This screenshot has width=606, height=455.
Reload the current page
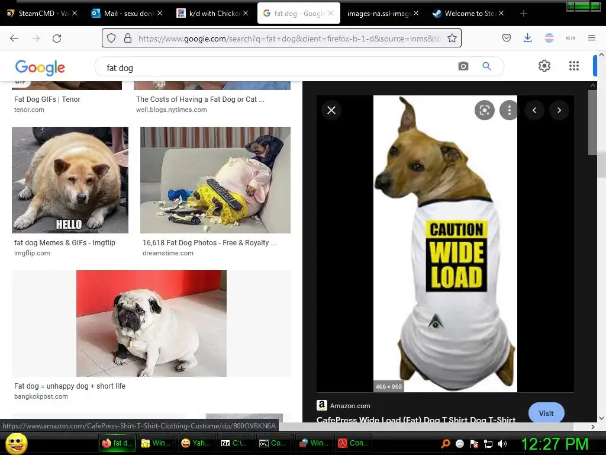(57, 39)
